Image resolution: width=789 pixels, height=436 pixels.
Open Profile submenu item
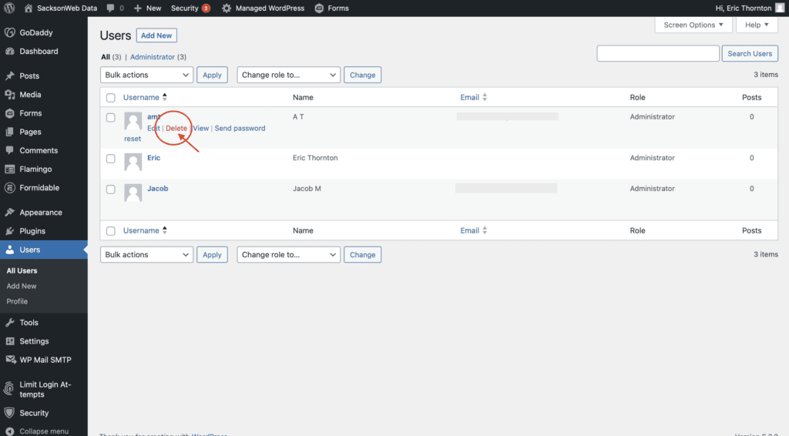click(x=17, y=301)
